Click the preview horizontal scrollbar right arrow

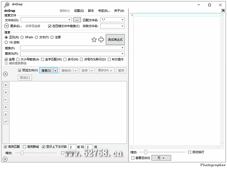coord(218,147)
